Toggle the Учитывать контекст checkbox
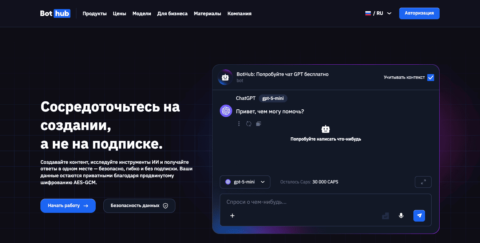Image resolution: width=480 pixels, height=243 pixels. tap(431, 77)
